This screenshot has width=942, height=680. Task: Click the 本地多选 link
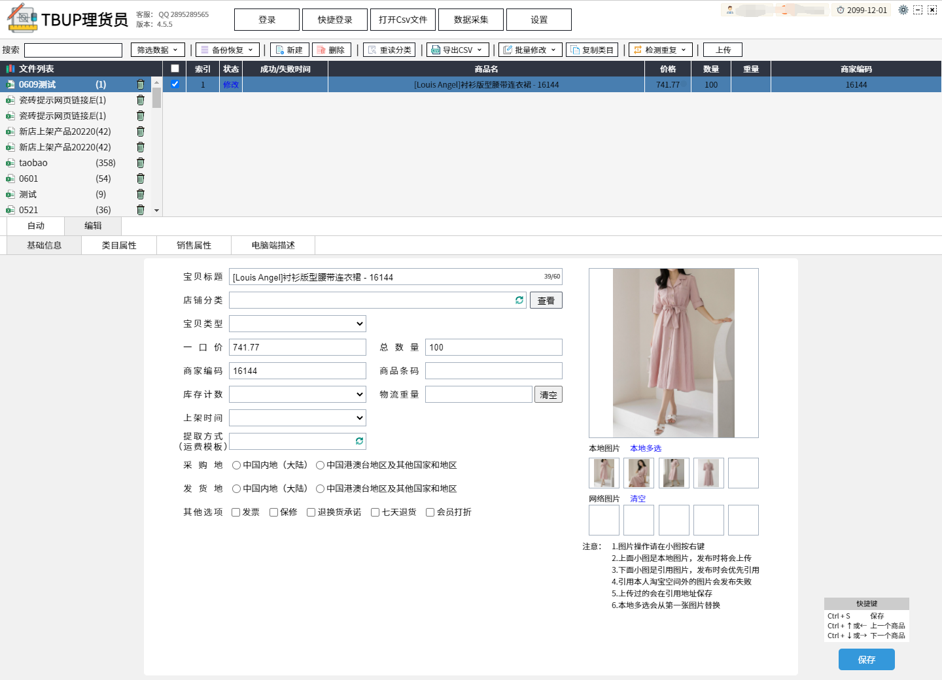[646, 449]
